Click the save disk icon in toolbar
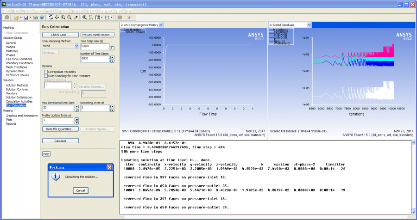Image resolution: width=417 pixels, height=220 pixels. [x=26, y=17]
